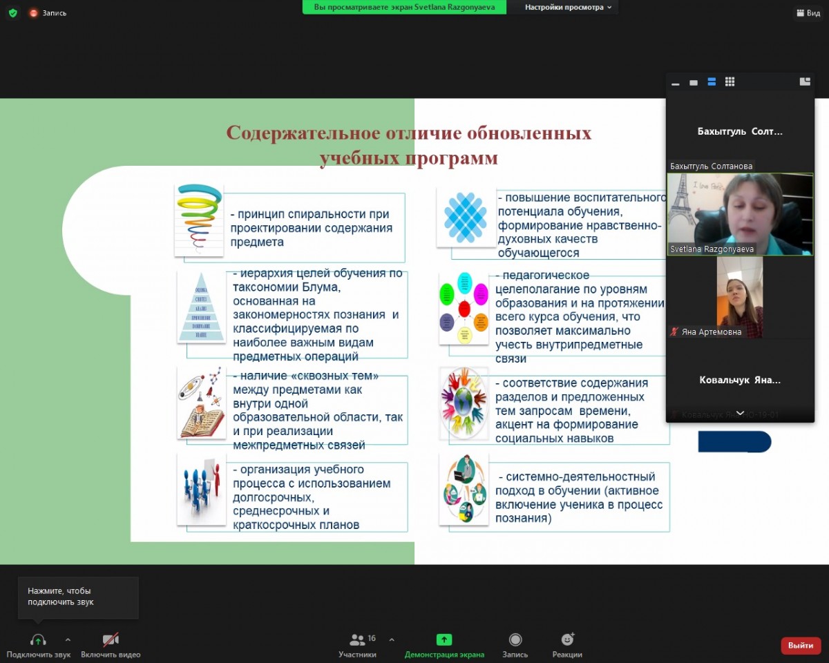Click the headphones icon to join audio
The height and width of the screenshot is (663, 829).
[38, 640]
